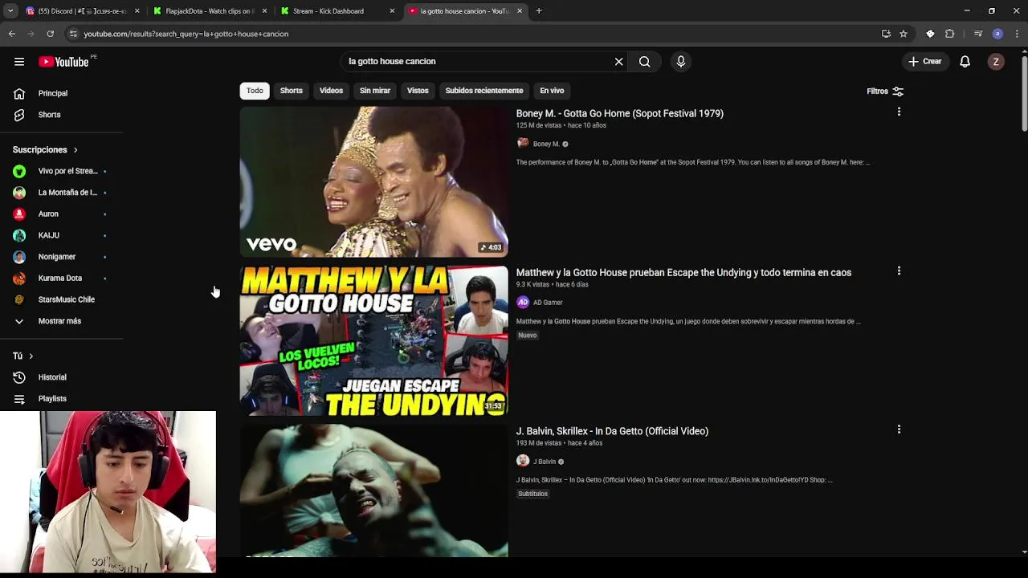
Task: Open options menu for Gotto House video
Action: tap(899, 271)
